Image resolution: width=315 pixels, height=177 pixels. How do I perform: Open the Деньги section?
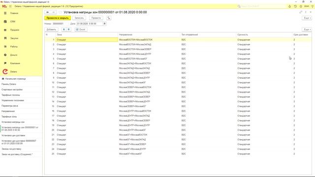(14, 55)
